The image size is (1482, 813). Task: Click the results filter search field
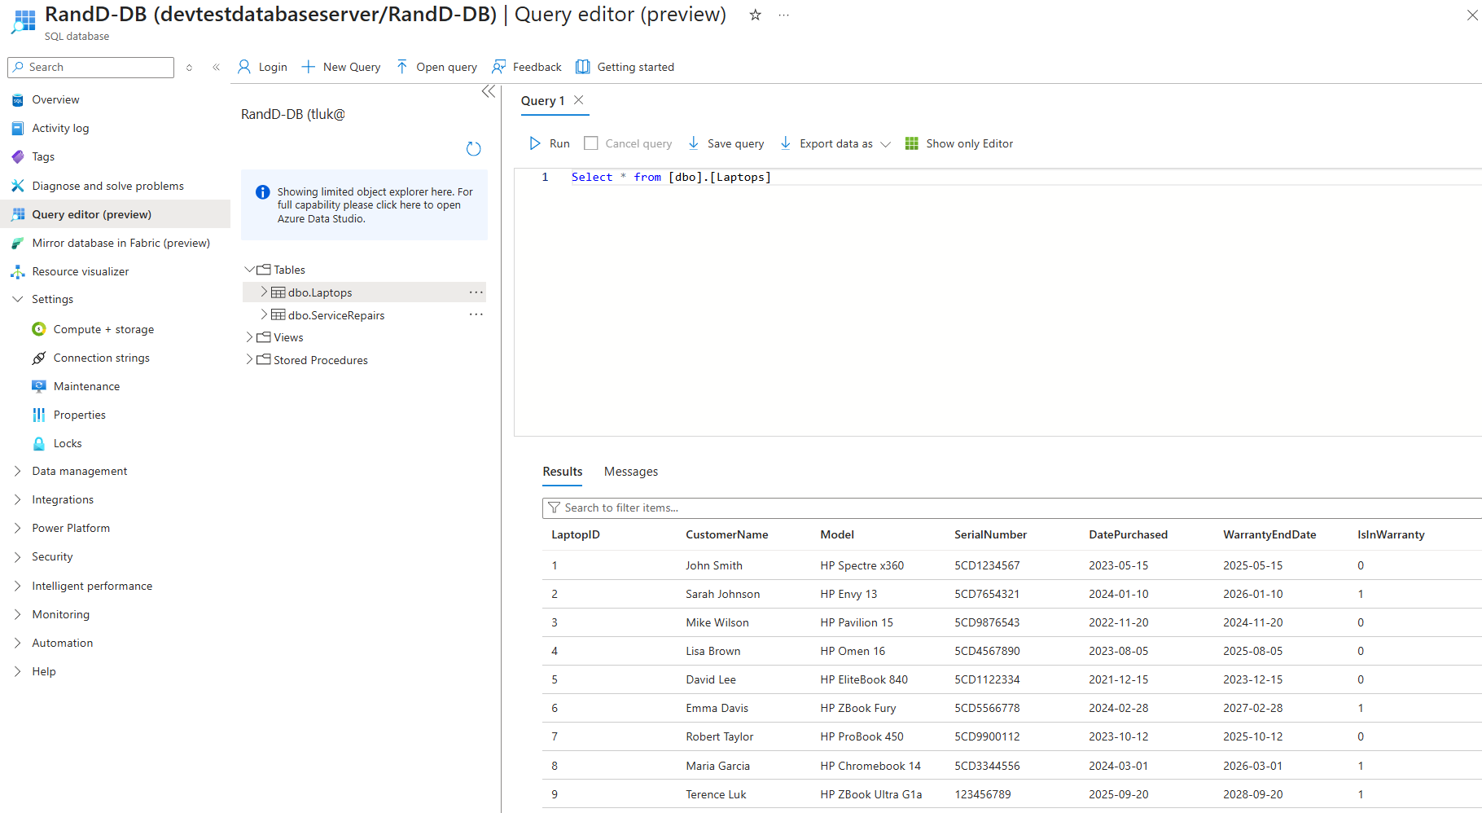(1010, 508)
